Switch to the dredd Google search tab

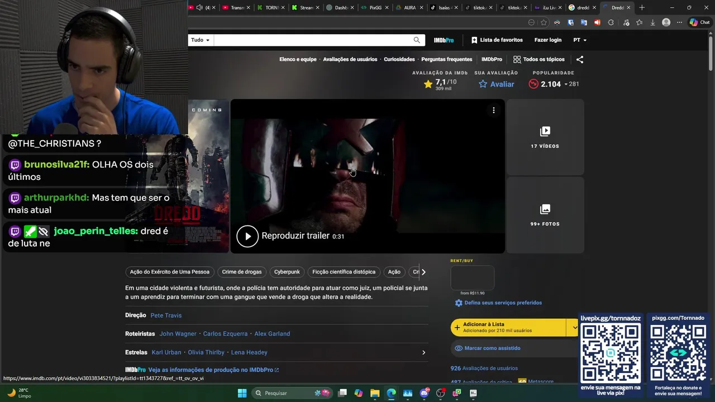tap(583, 8)
